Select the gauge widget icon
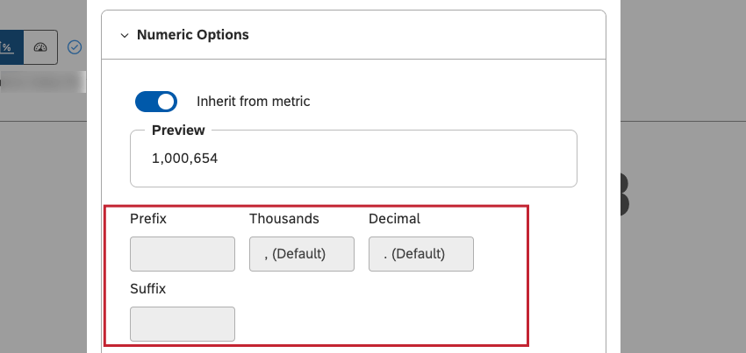The image size is (746, 353). [x=40, y=47]
